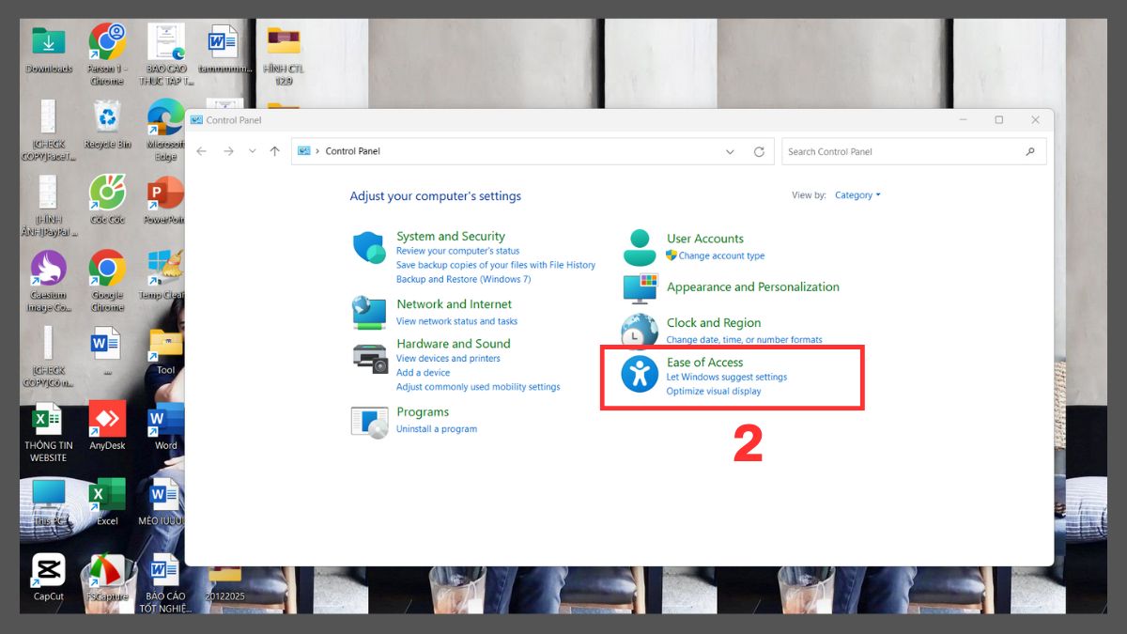Image resolution: width=1127 pixels, height=634 pixels.
Task: Open the recent locations dropdown arrow
Action: tap(252, 151)
